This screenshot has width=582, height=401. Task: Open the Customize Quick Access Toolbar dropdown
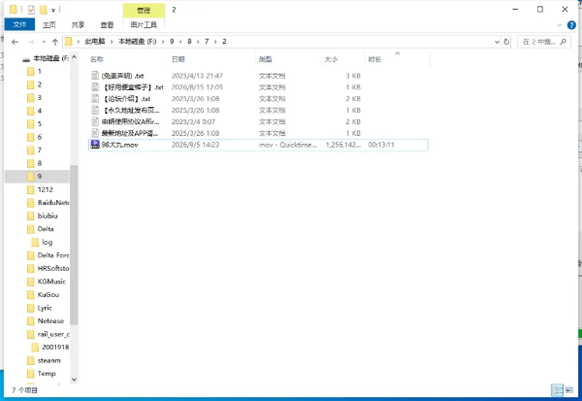coord(53,10)
